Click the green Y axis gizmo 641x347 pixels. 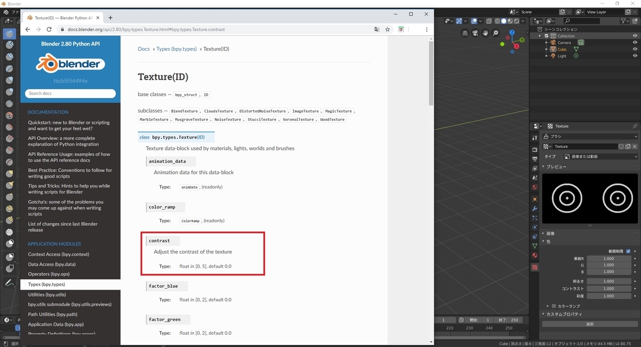(522, 40)
